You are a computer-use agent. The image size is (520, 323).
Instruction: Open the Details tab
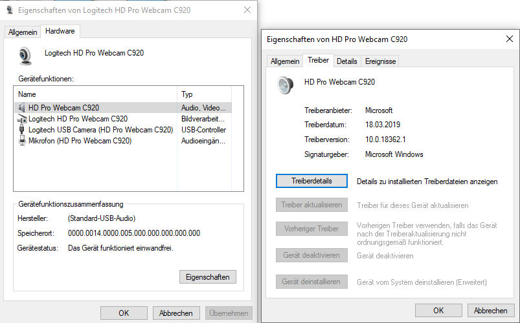pyautogui.click(x=347, y=61)
